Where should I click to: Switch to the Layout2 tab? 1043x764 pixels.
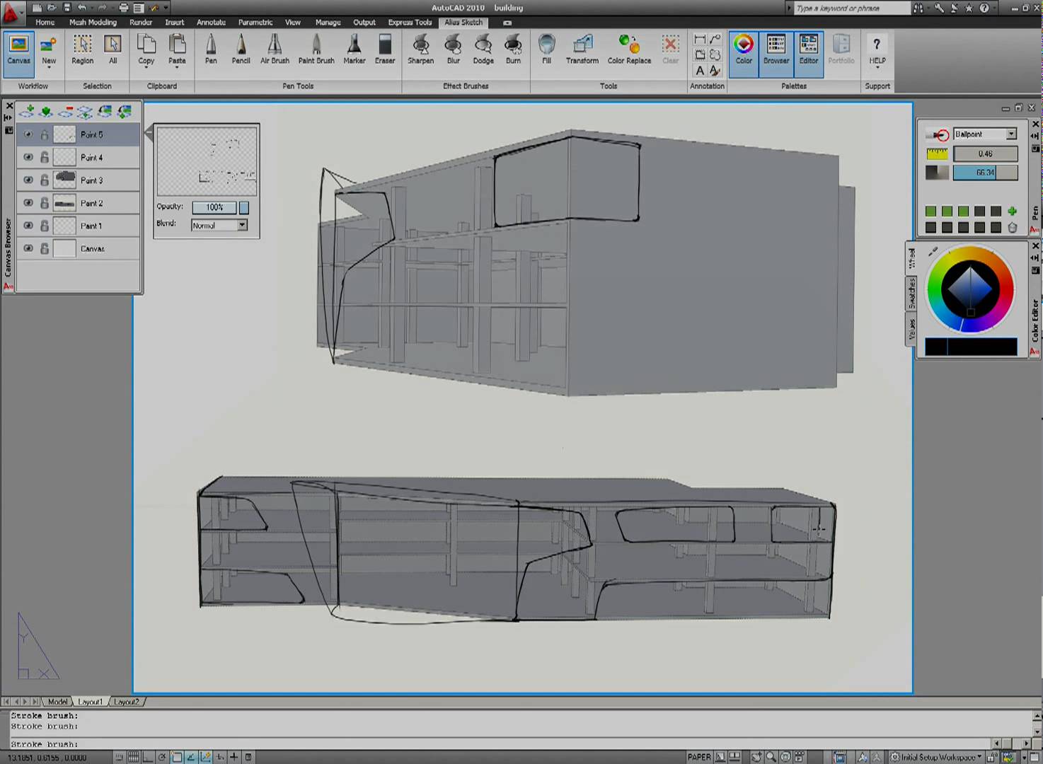coord(127,702)
